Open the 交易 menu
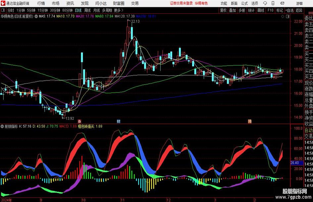 [x=135, y=3]
